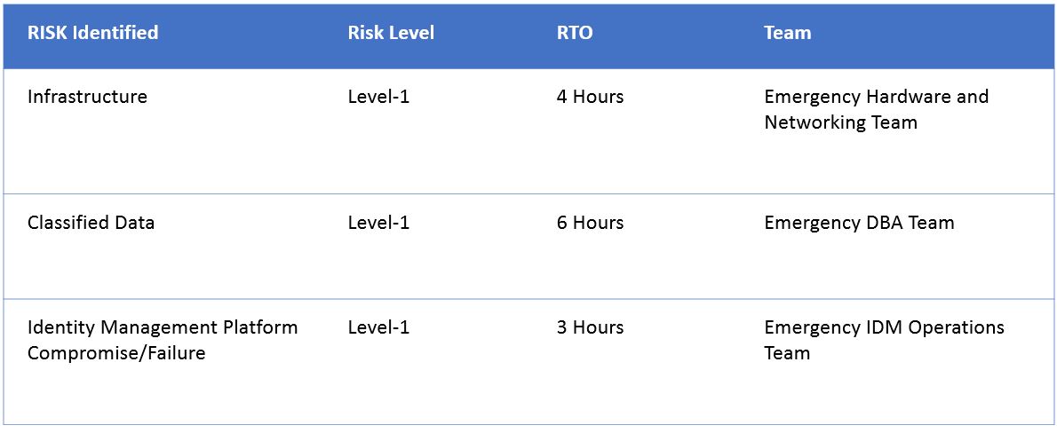Click the "3 Hours" RTO value
Viewport: 1057px width, 441px height.
tap(590, 327)
